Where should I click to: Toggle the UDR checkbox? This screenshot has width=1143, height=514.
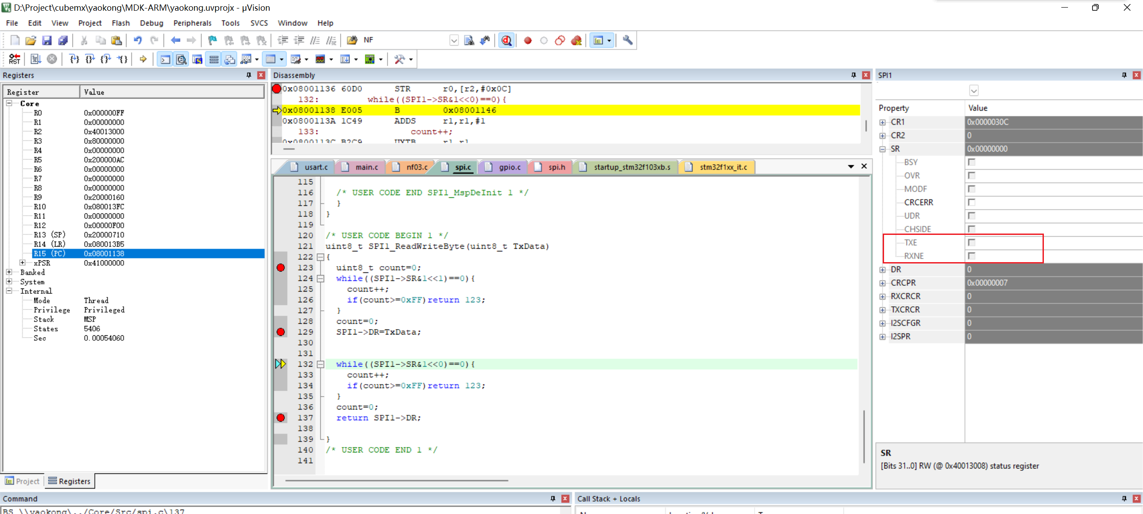972,216
